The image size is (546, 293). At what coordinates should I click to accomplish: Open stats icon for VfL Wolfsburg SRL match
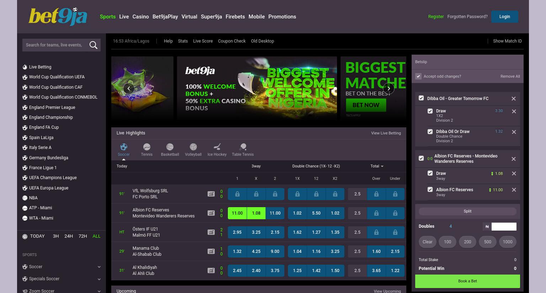pyautogui.click(x=211, y=194)
